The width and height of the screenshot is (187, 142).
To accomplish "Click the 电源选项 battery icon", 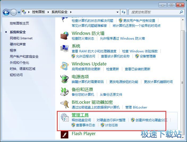I will point(65,79).
